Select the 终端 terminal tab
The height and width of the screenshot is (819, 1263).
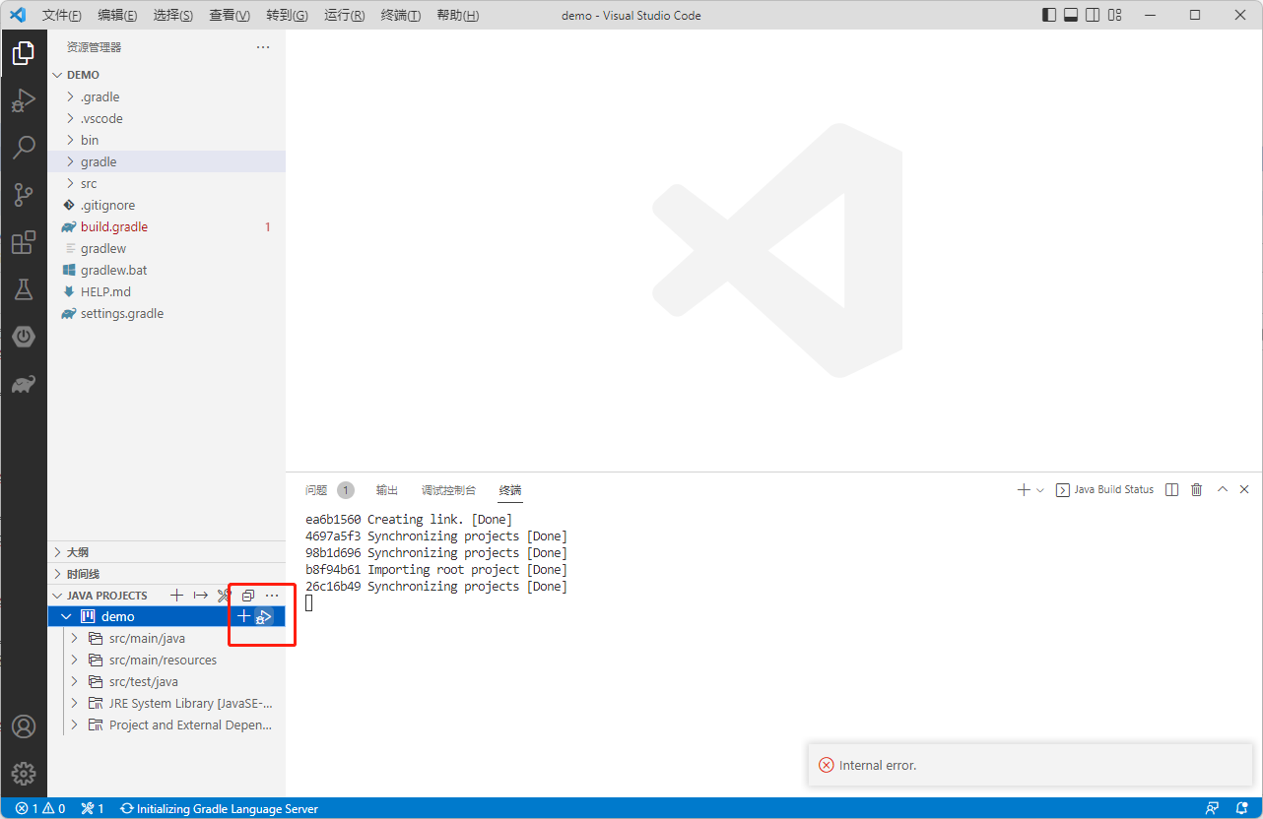[509, 489]
